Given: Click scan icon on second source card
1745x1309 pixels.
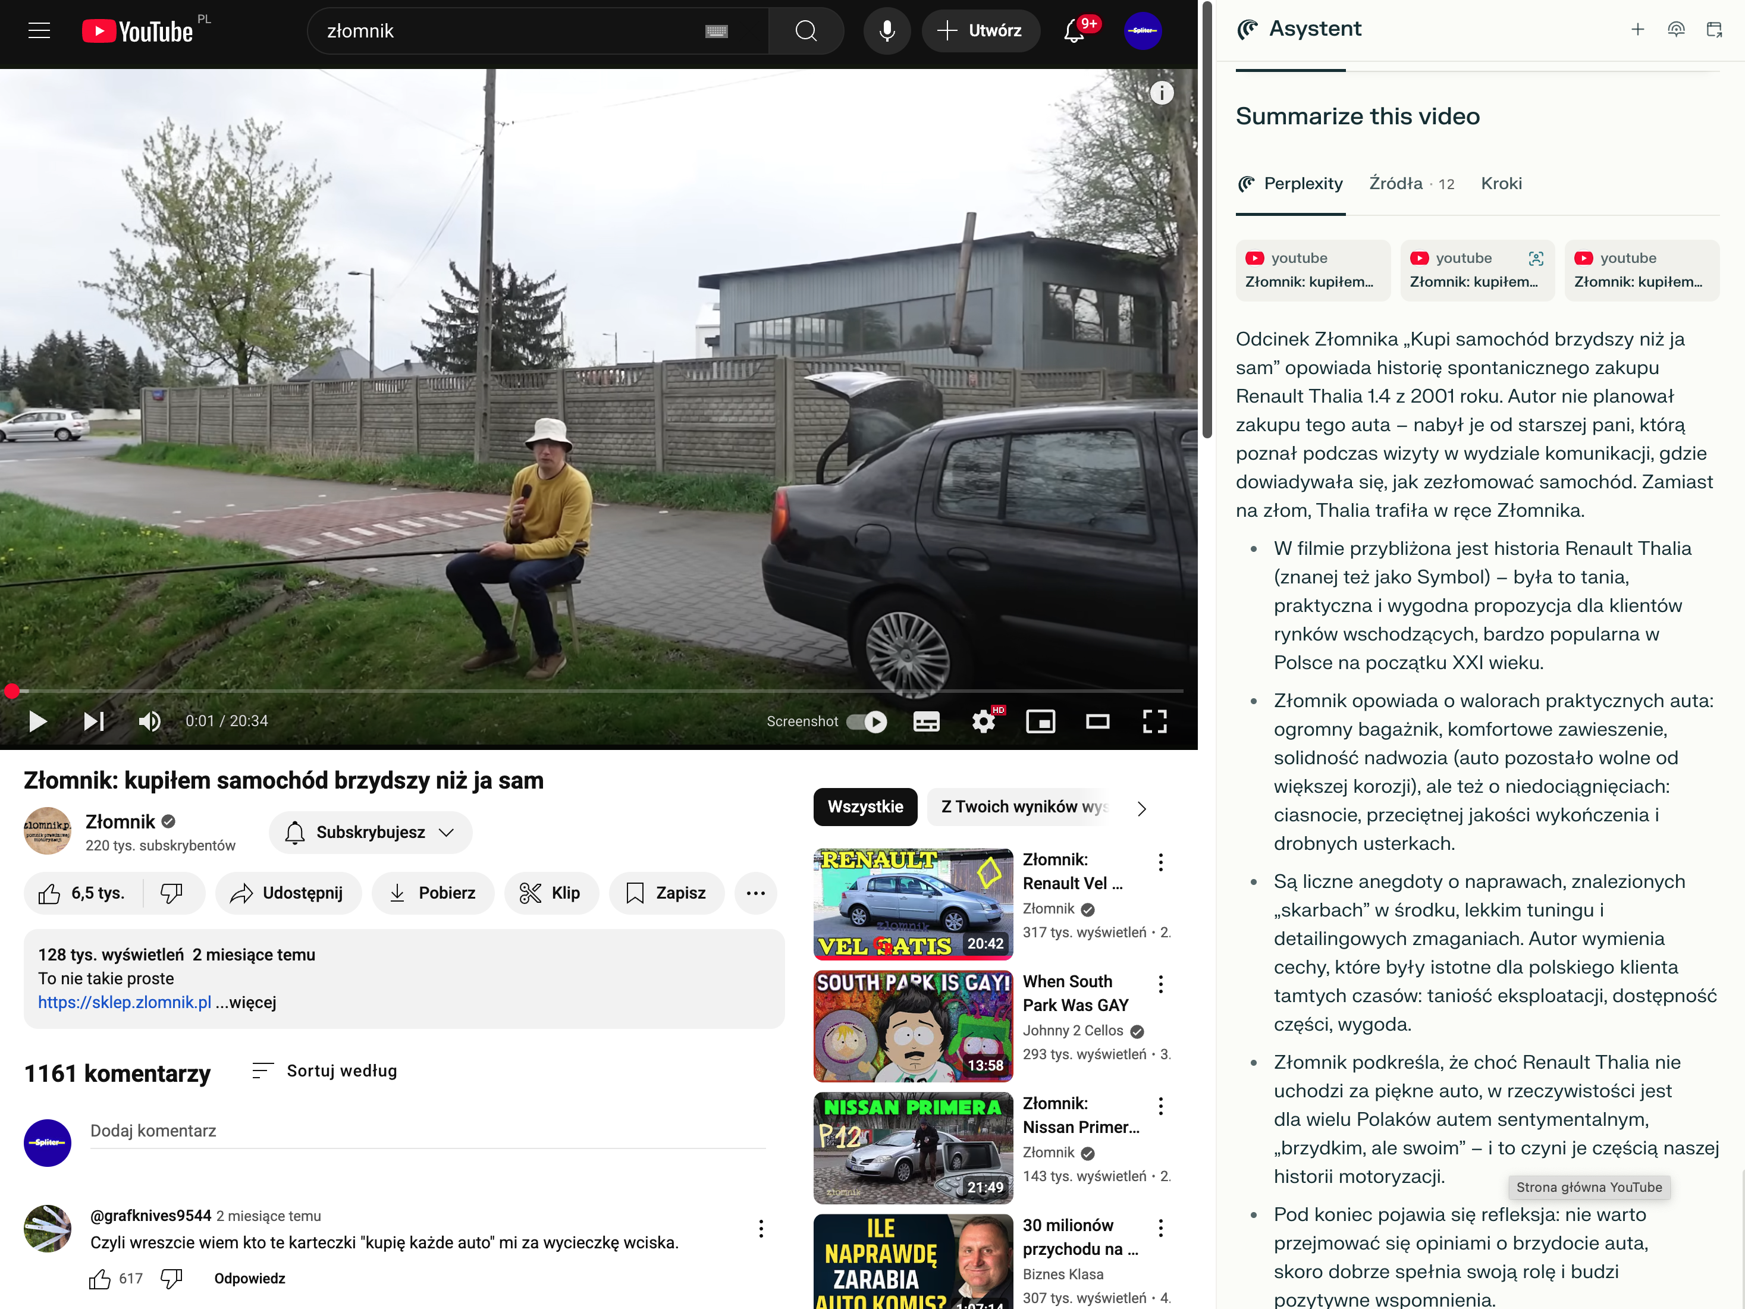Looking at the screenshot, I should [x=1535, y=258].
